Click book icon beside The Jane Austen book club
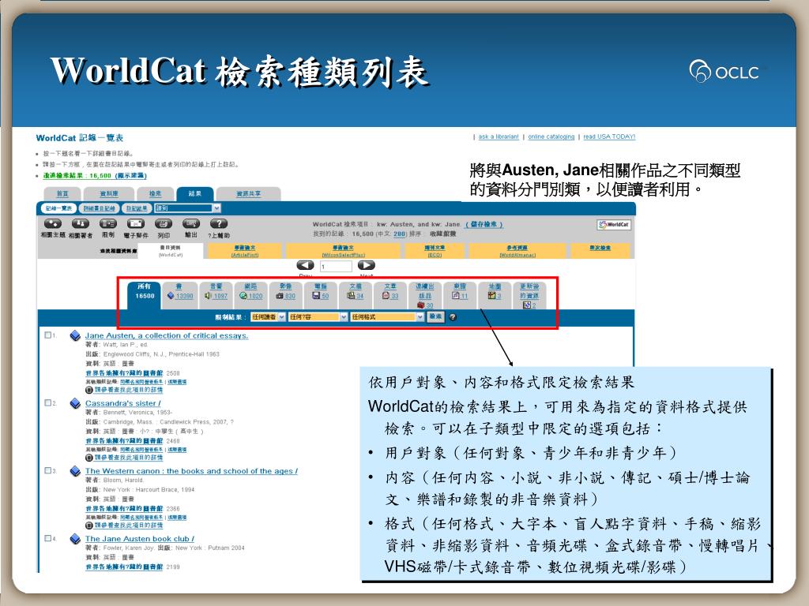809x606 pixels. point(75,539)
